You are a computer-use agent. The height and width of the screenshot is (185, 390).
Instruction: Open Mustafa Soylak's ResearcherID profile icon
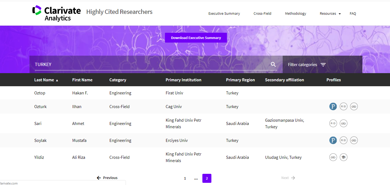point(343,140)
